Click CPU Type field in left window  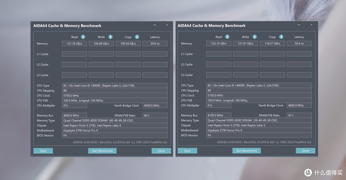point(115,86)
